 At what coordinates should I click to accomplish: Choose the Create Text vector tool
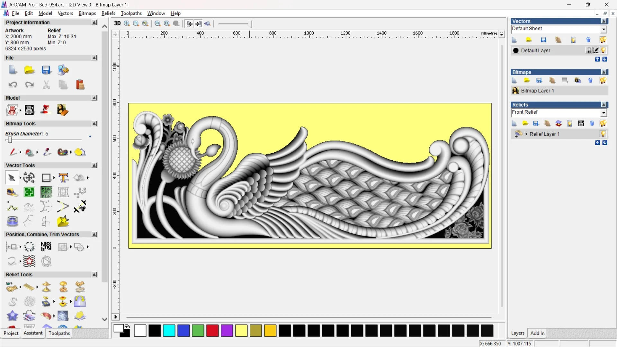pos(63,178)
